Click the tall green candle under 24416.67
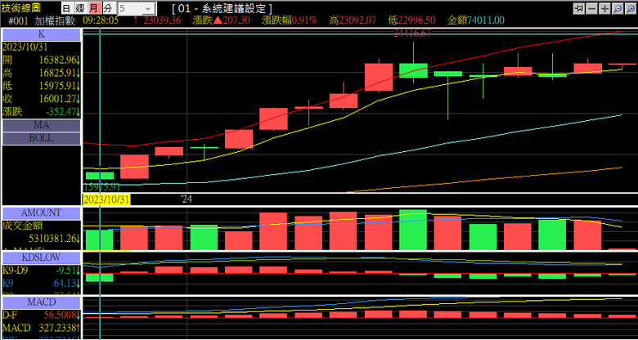 [x=413, y=70]
